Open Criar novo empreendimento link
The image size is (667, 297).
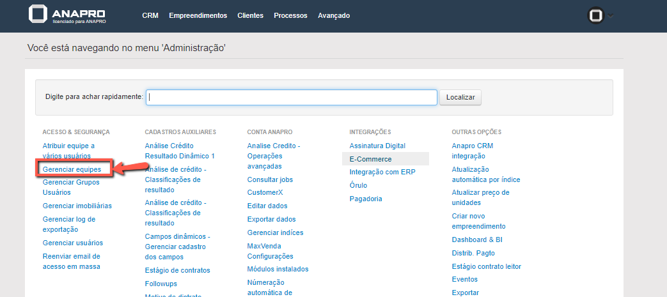click(x=478, y=221)
